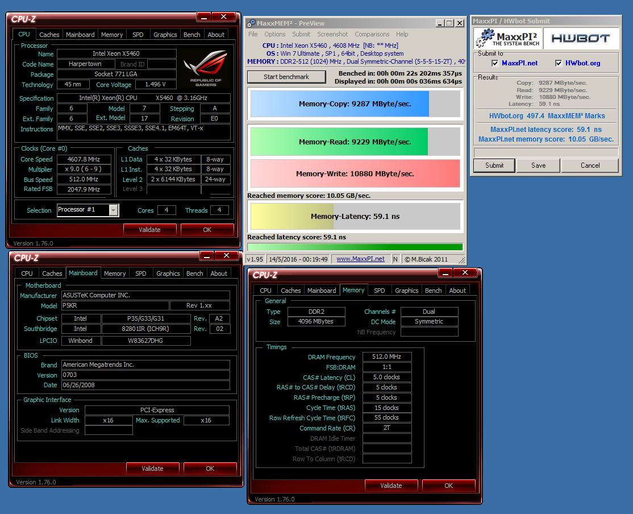Click OK in the CPU-Z CPU window

click(x=207, y=230)
